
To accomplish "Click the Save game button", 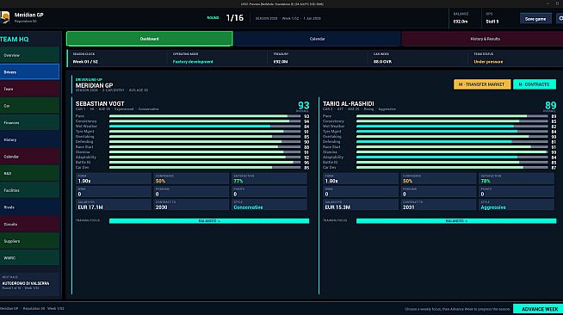I will (x=535, y=19).
